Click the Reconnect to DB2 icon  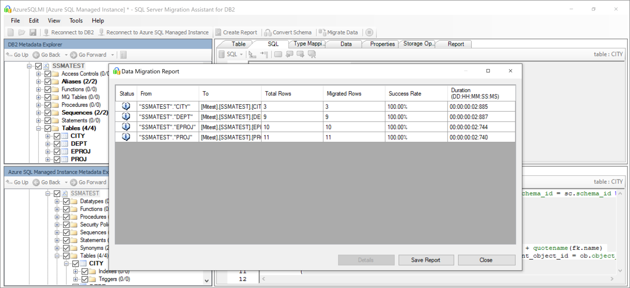pyautogui.click(x=46, y=32)
